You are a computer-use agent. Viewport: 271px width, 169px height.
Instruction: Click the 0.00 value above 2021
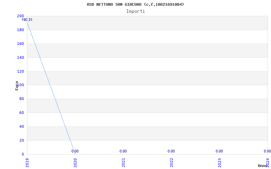(x=123, y=151)
